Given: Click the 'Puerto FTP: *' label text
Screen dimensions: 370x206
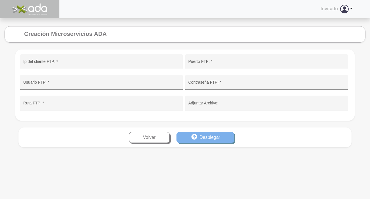Looking at the screenshot, I should (200, 62).
